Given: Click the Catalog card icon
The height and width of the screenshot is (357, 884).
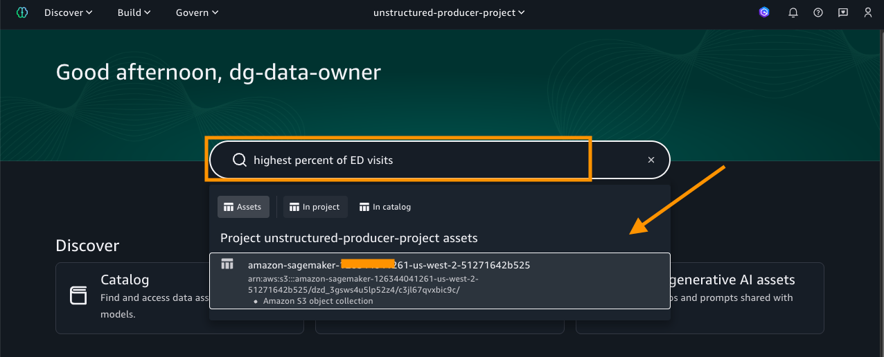Looking at the screenshot, I should click(78, 295).
